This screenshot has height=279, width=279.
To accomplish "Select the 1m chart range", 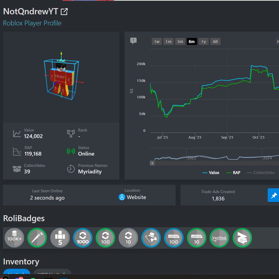I will 169,42.
